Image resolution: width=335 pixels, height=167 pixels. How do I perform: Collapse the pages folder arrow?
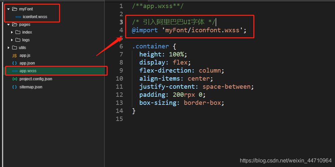pos(8,25)
